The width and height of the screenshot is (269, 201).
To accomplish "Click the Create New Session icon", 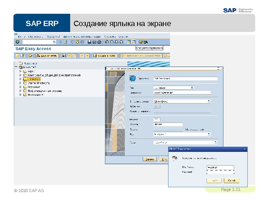I will click(129, 42).
